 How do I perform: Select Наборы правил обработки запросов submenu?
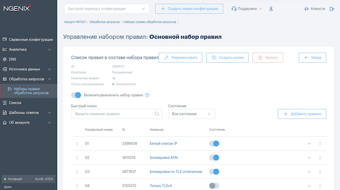click(x=29, y=91)
